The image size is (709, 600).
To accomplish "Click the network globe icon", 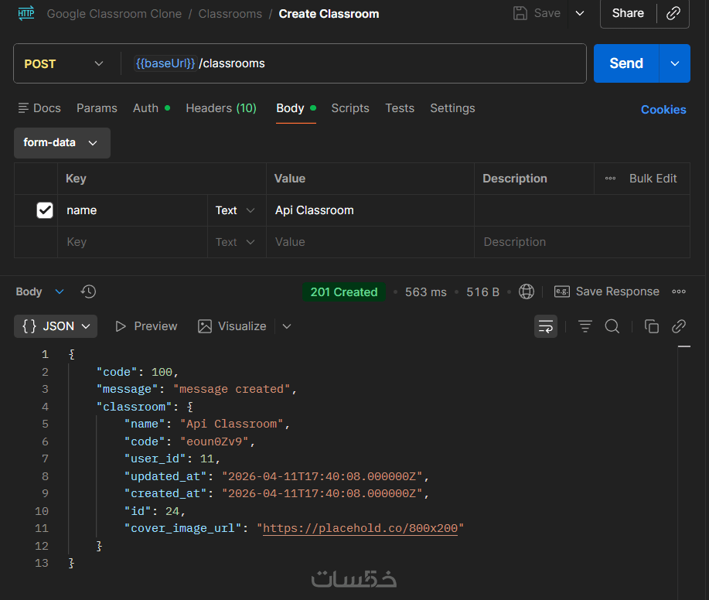I will point(527,291).
